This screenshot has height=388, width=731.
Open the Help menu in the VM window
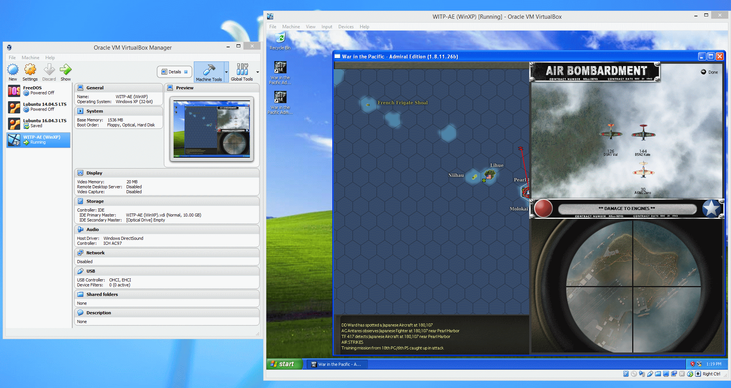point(364,27)
